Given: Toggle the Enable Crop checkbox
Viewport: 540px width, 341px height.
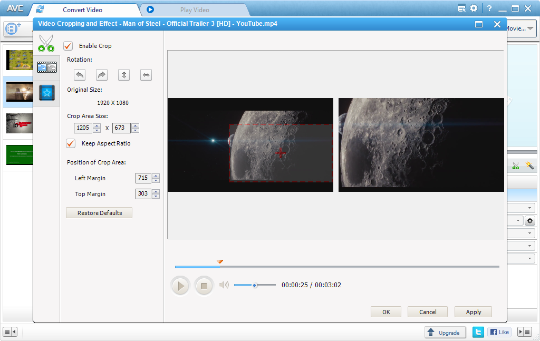Looking at the screenshot, I should (68, 46).
